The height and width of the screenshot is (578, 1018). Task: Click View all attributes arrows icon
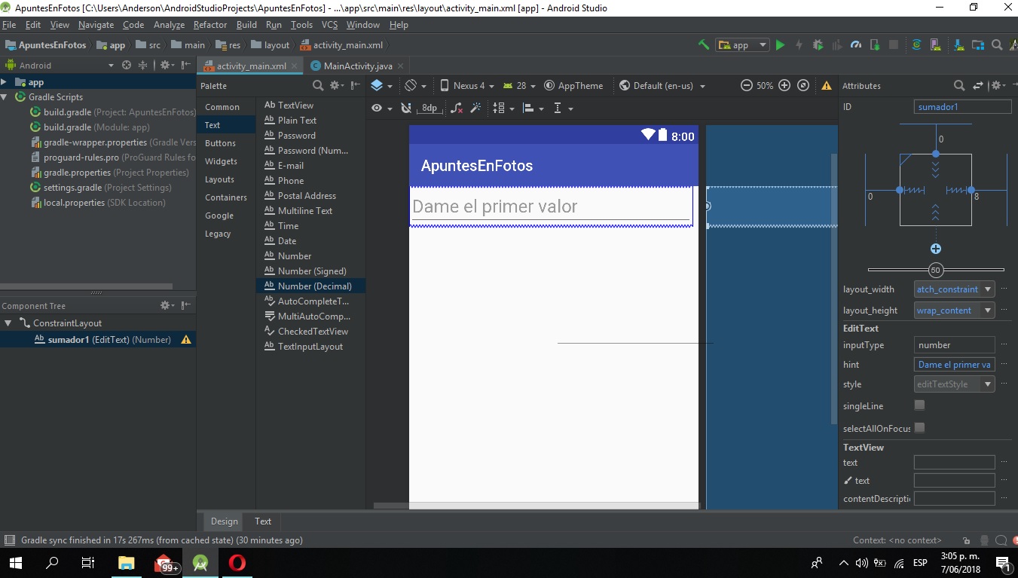(978, 86)
